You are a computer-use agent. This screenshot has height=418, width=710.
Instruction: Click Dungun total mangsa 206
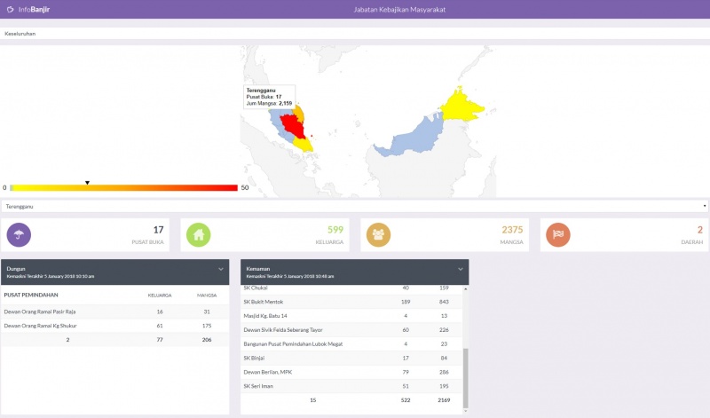[207, 340]
